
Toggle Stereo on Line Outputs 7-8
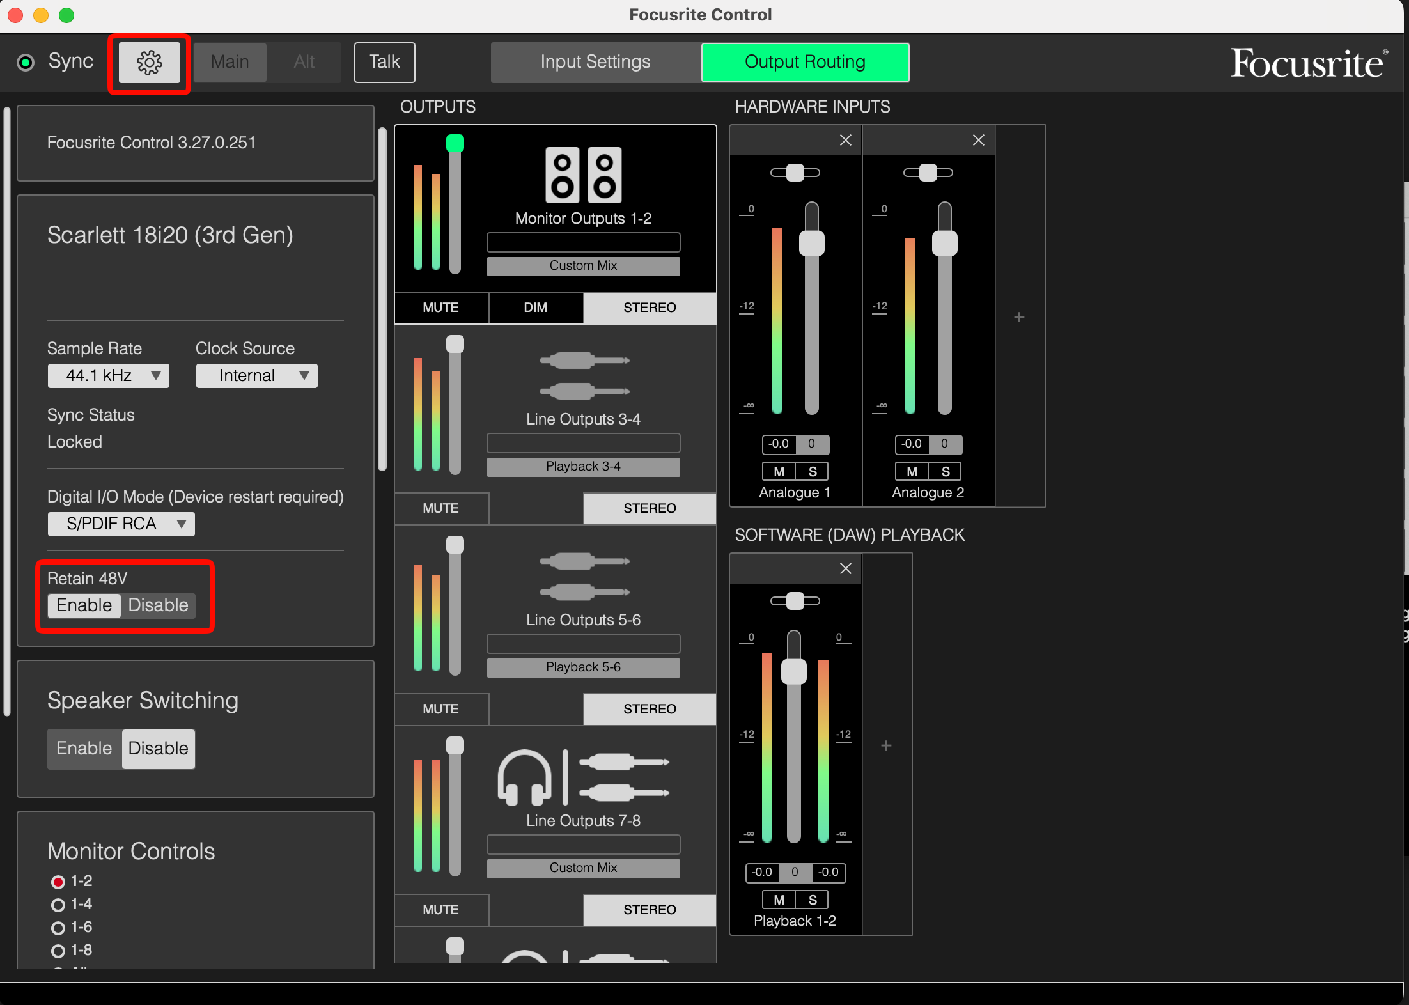(650, 910)
